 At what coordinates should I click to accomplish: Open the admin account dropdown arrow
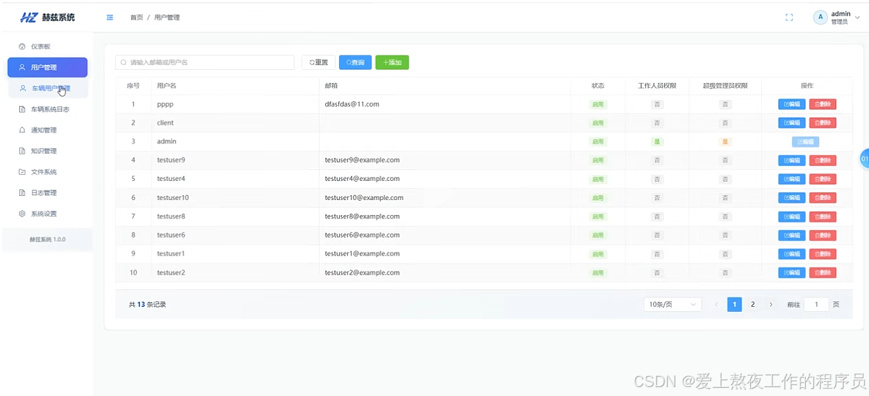(857, 18)
